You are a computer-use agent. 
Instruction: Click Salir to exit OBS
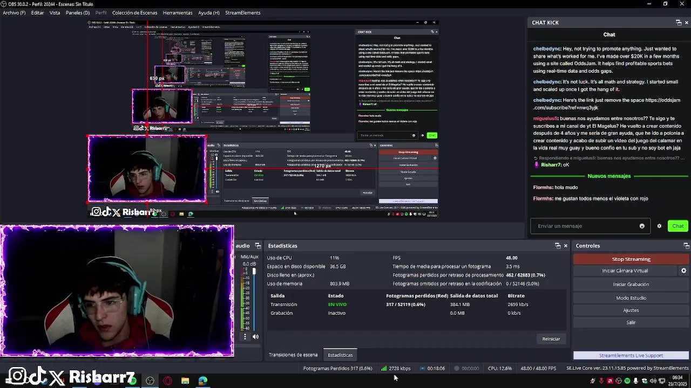tap(631, 322)
